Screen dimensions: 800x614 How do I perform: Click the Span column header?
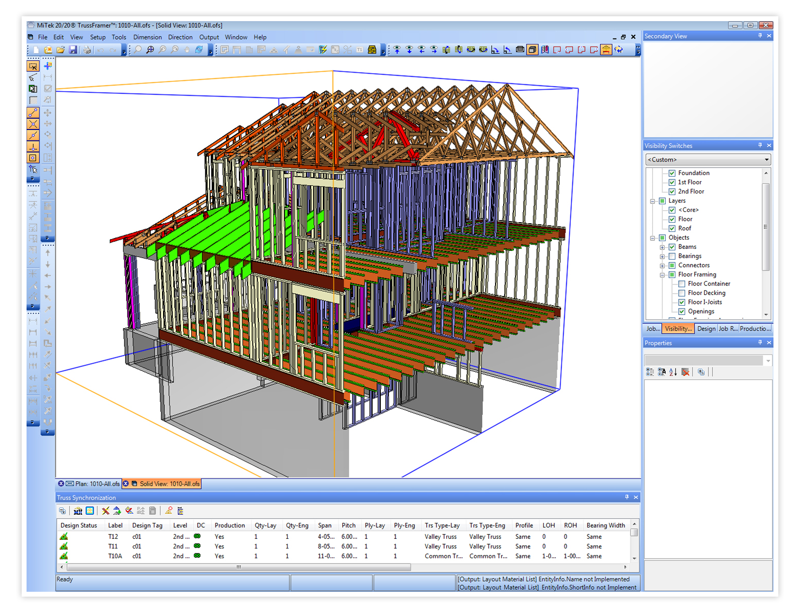point(325,525)
